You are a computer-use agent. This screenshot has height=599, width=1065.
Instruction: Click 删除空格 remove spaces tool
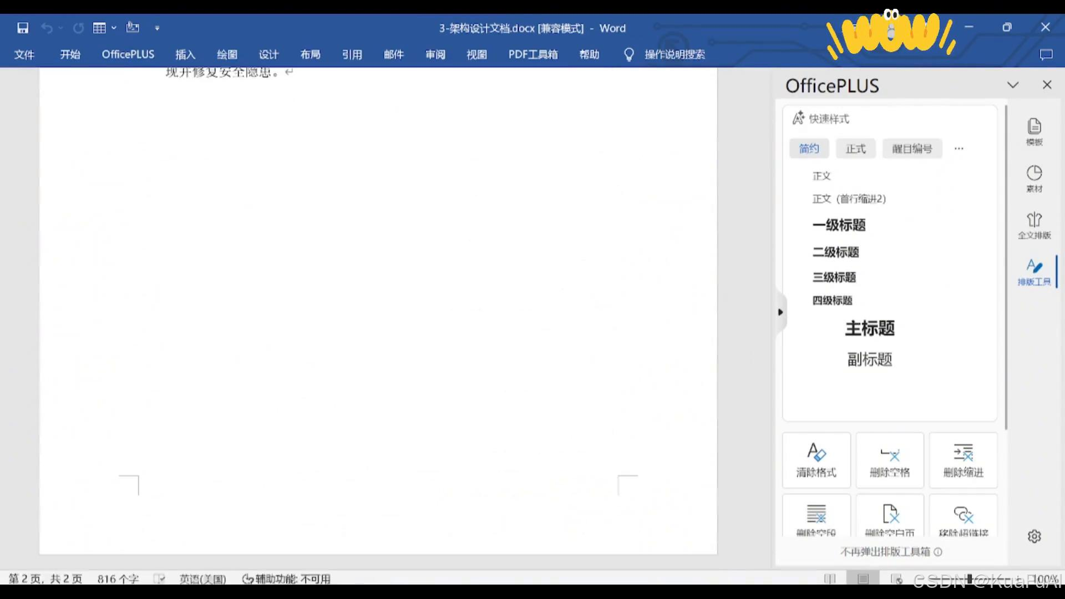890,460
